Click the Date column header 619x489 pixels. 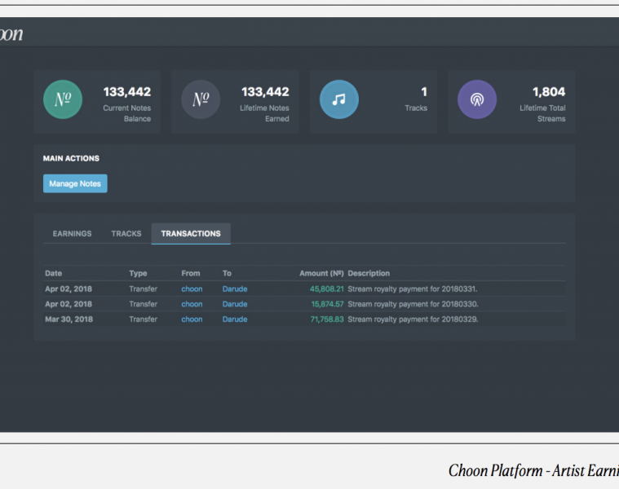53,274
